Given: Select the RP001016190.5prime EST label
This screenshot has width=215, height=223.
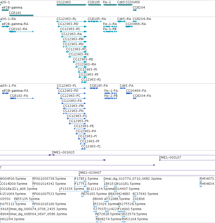Looking at the screenshot, I should point(49,204).
